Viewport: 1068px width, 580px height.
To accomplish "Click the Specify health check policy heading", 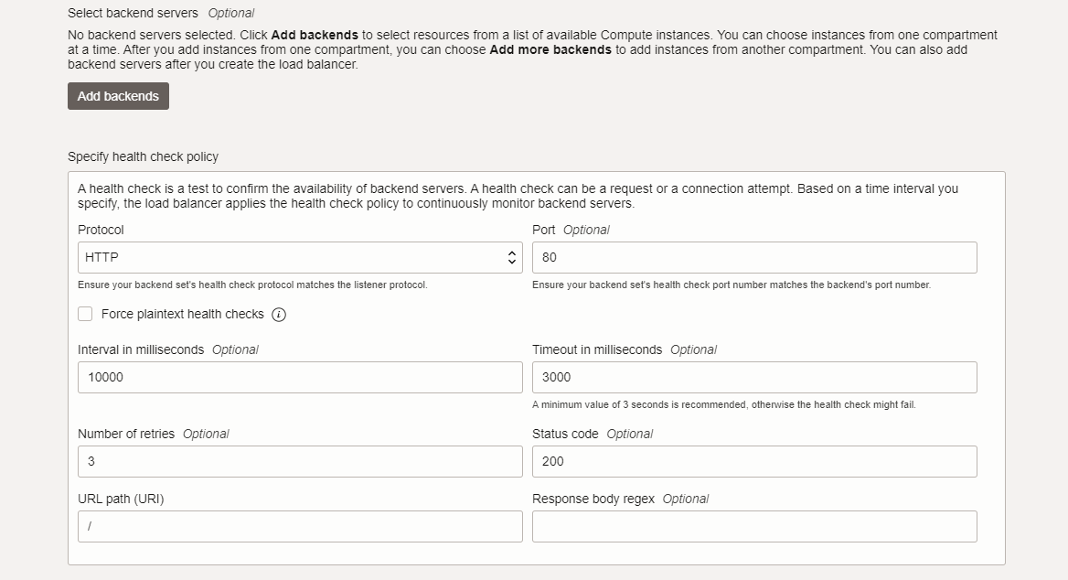I will click(x=143, y=156).
